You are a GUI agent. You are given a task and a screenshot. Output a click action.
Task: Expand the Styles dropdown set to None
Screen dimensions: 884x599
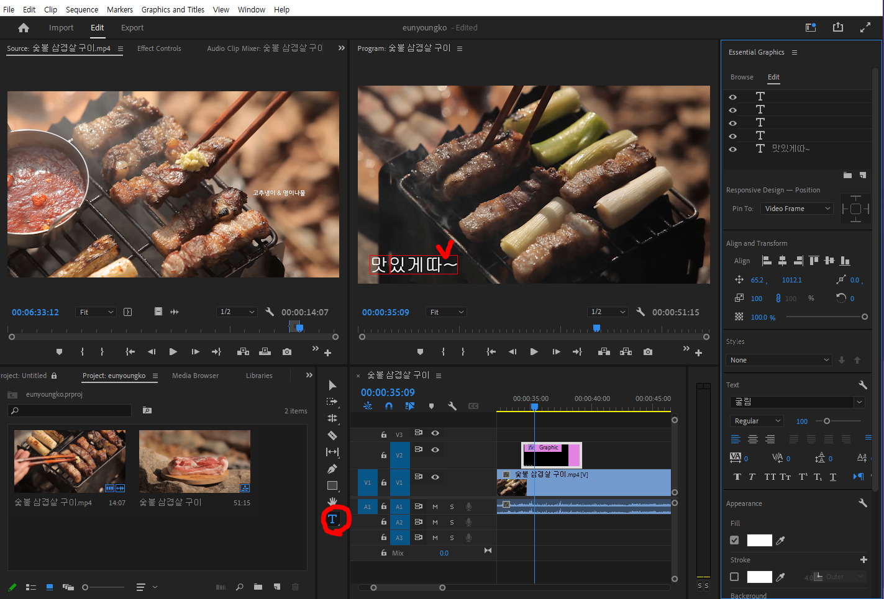[779, 360]
